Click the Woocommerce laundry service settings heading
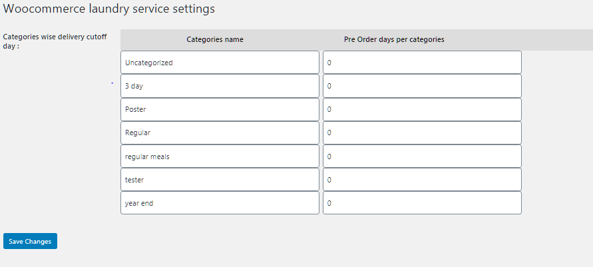This screenshot has height=267, width=593. [x=109, y=9]
